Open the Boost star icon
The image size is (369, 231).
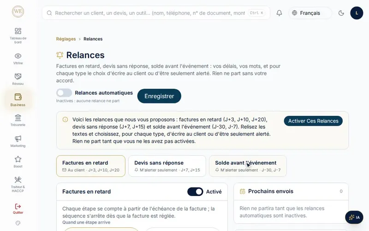tap(18, 159)
